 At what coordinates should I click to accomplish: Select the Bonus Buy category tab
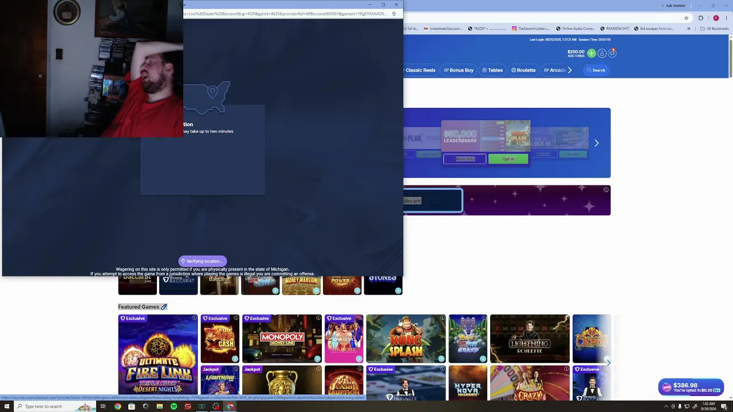point(458,70)
